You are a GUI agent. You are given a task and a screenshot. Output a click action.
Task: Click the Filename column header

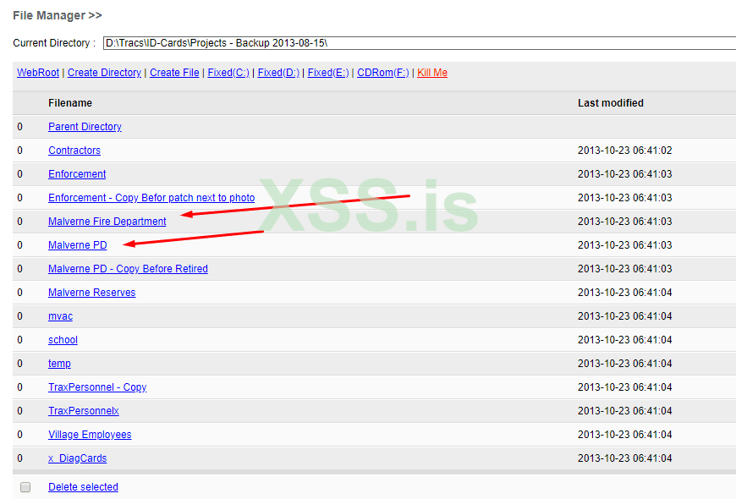[70, 103]
